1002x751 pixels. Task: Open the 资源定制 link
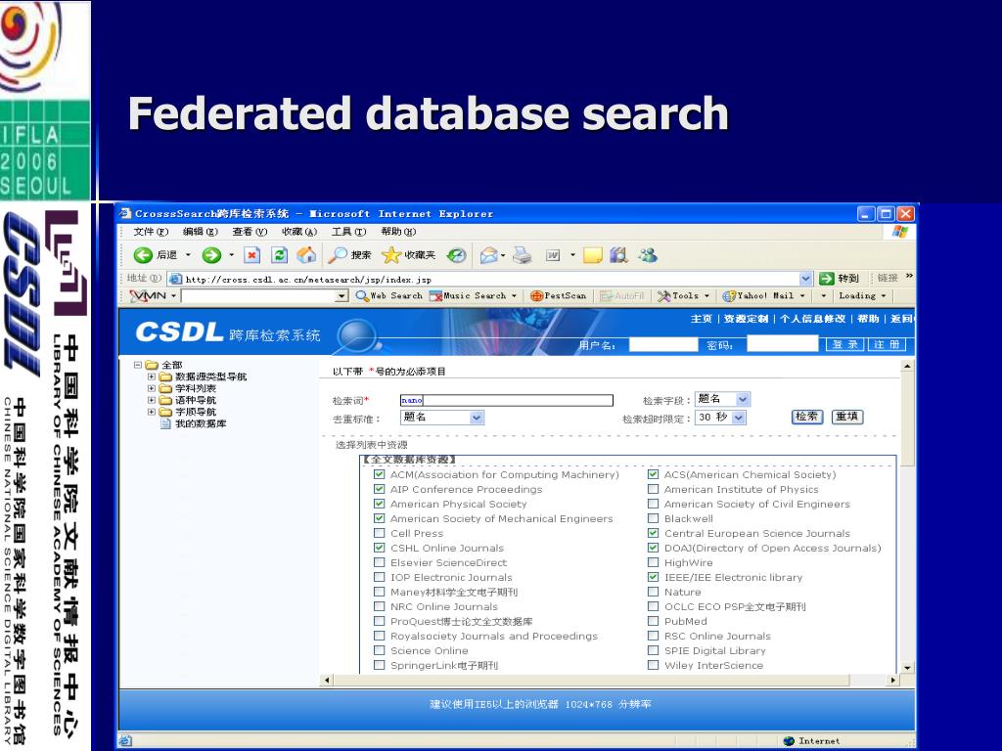pyautogui.click(x=746, y=319)
